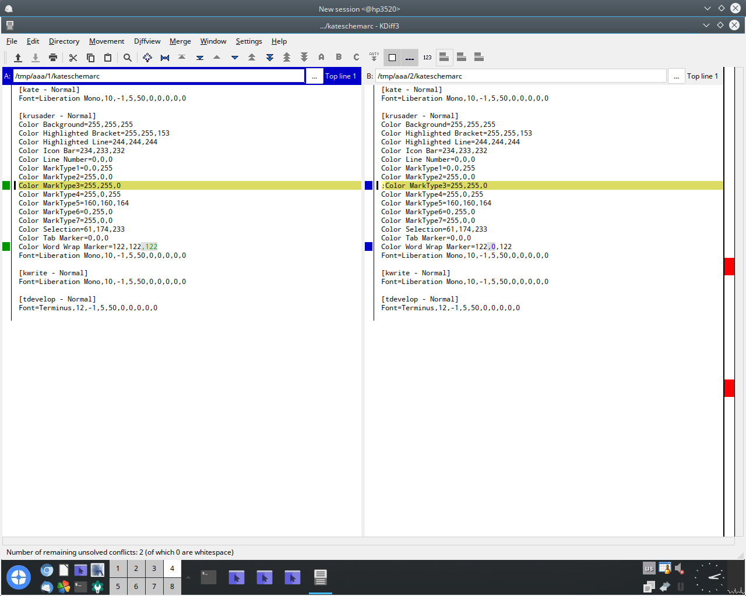The width and height of the screenshot is (746, 596).
Task: Open browse button for file A
Action: pyautogui.click(x=314, y=76)
